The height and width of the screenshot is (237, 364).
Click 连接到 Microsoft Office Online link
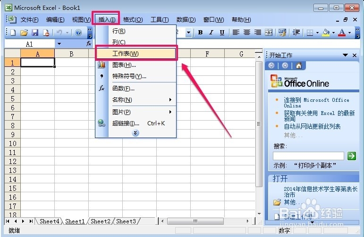(316, 103)
